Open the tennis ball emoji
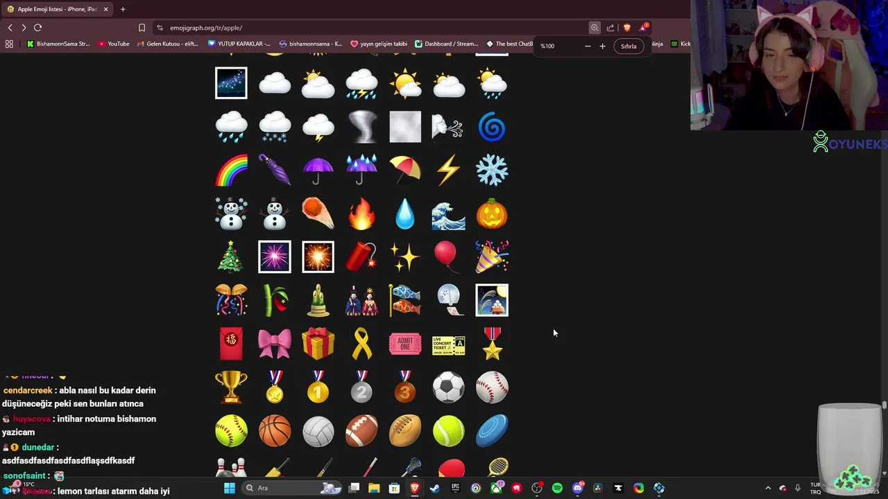The width and height of the screenshot is (888, 499). 448,430
